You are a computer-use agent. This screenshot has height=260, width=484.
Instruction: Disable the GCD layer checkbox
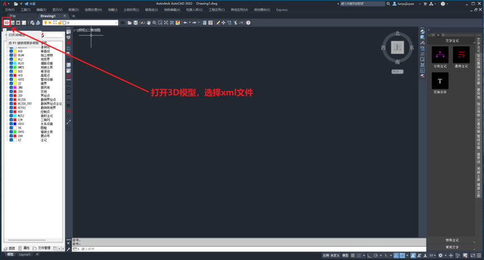(x=11, y=75)
